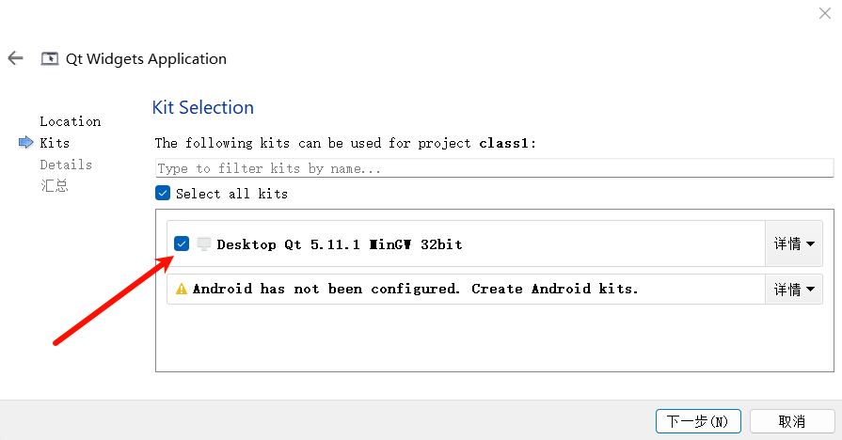Click the yellow Android warning icon

point(182,290)
